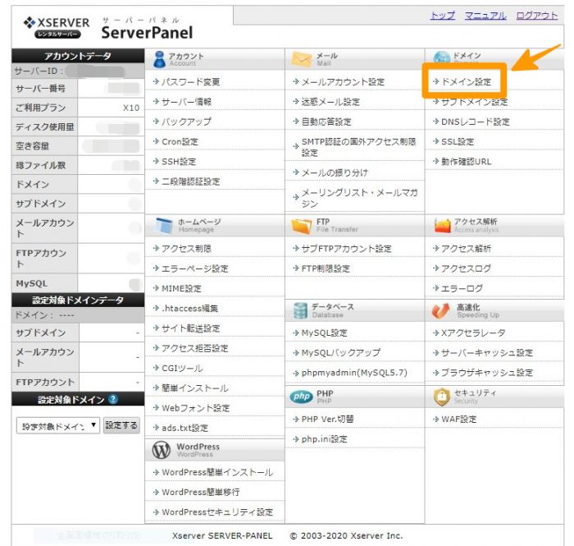
Task: Open the 設定対象ドメイン dropdown
Action: tap(58, 426)
